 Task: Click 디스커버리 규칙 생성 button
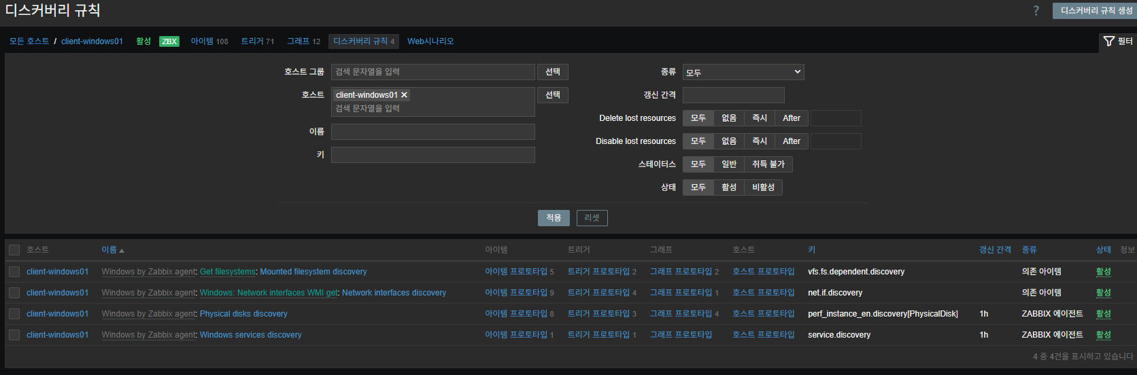coord(1095,10)
